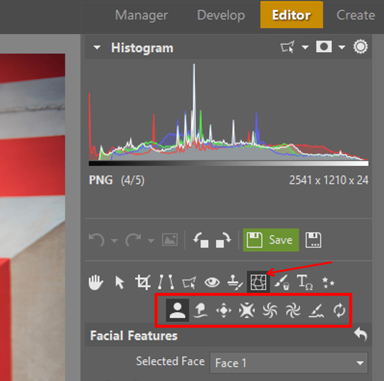Select the reconstruct brush tool
The height and width of the screenshot is (381, 384).
coord(316,310)
